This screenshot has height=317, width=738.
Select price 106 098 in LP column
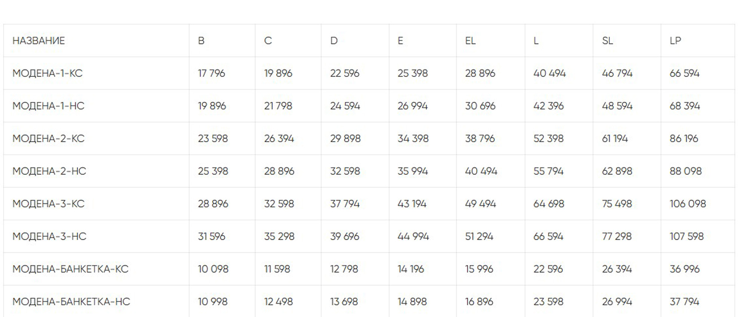pyautogui.click(x=688, y=204)
